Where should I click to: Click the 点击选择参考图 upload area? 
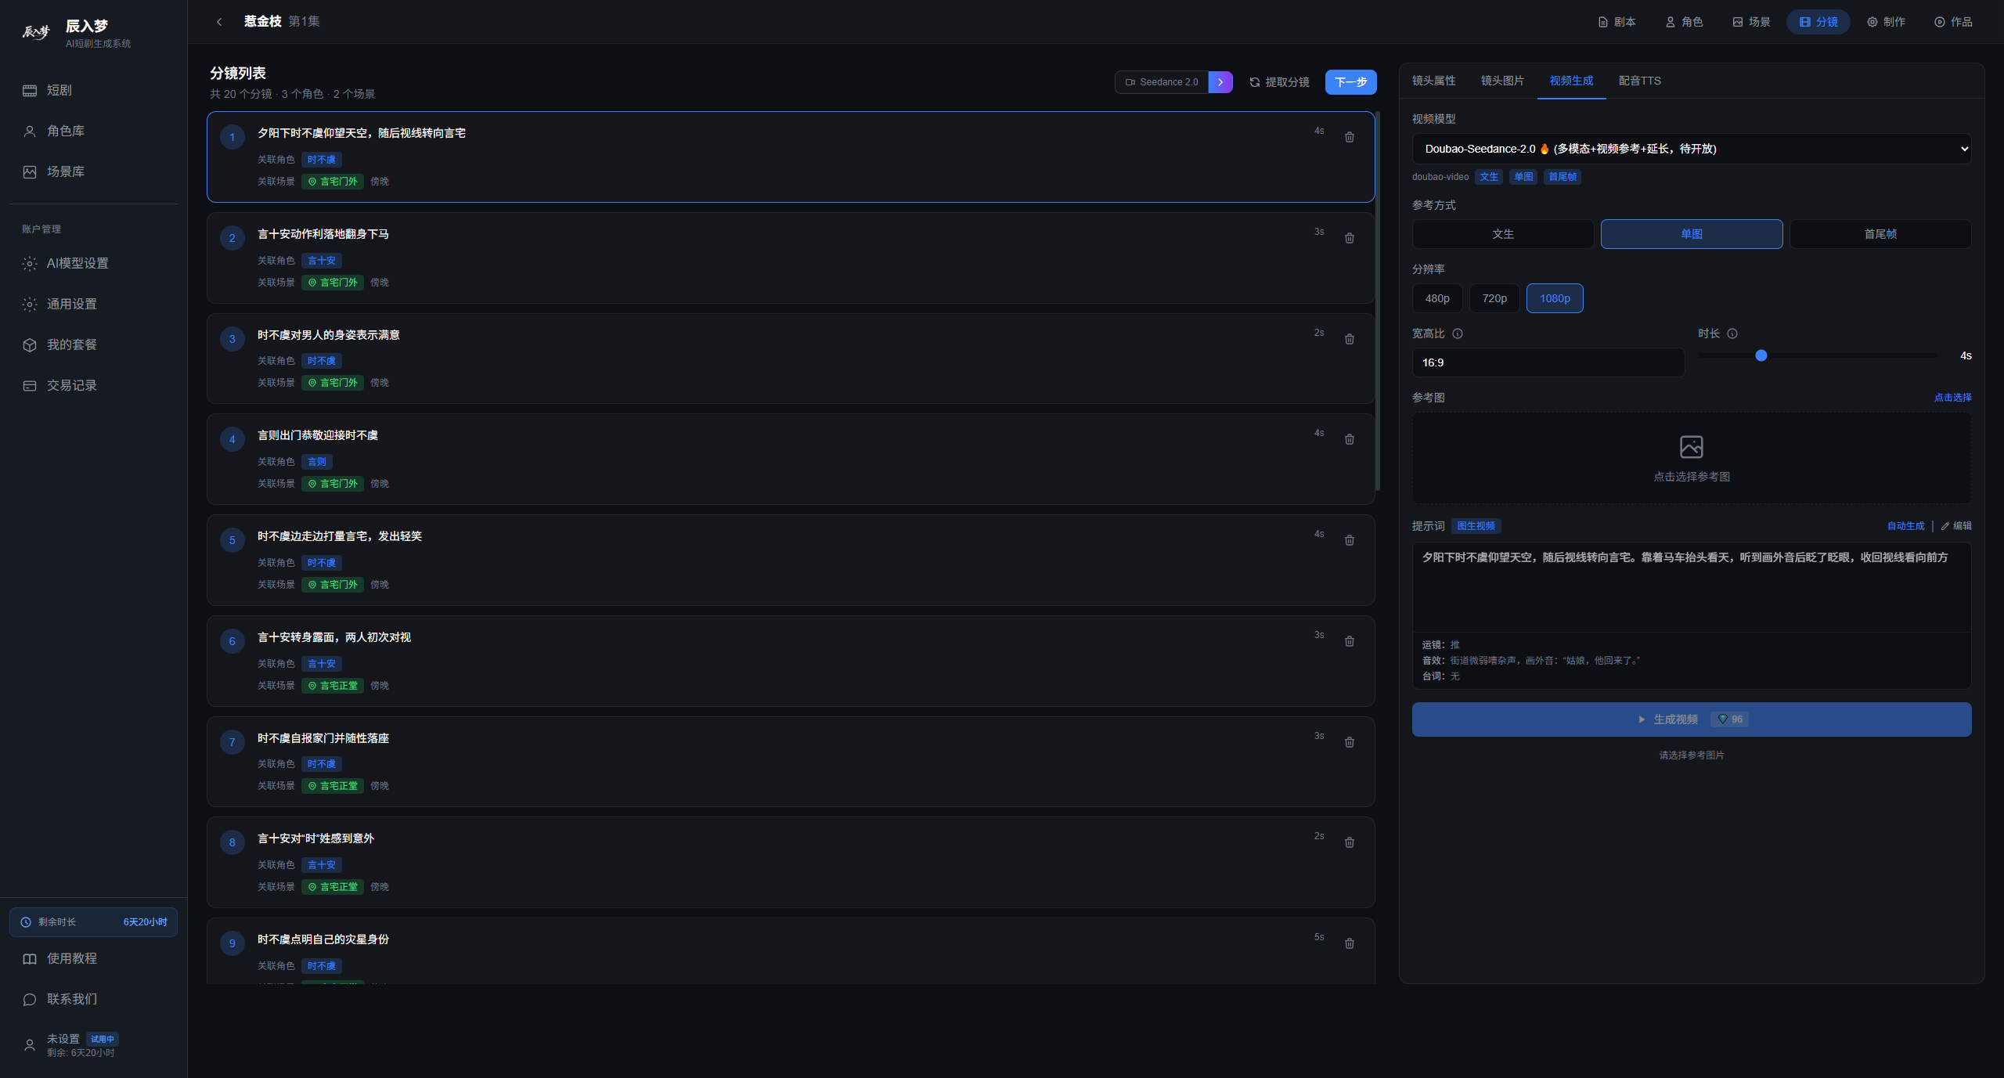[x=1692, y=458]
